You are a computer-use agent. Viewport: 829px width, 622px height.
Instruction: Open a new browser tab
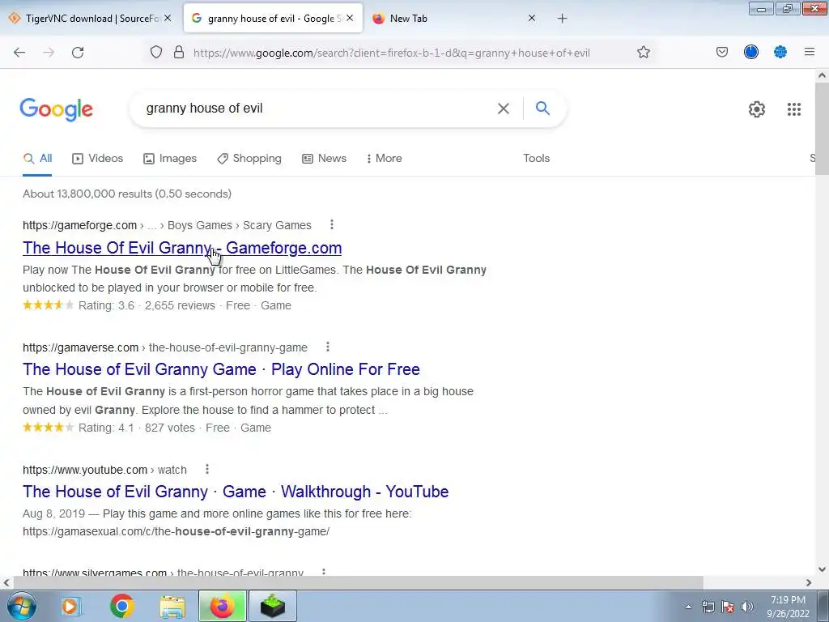pyautogui.click(x=562, y=19)
